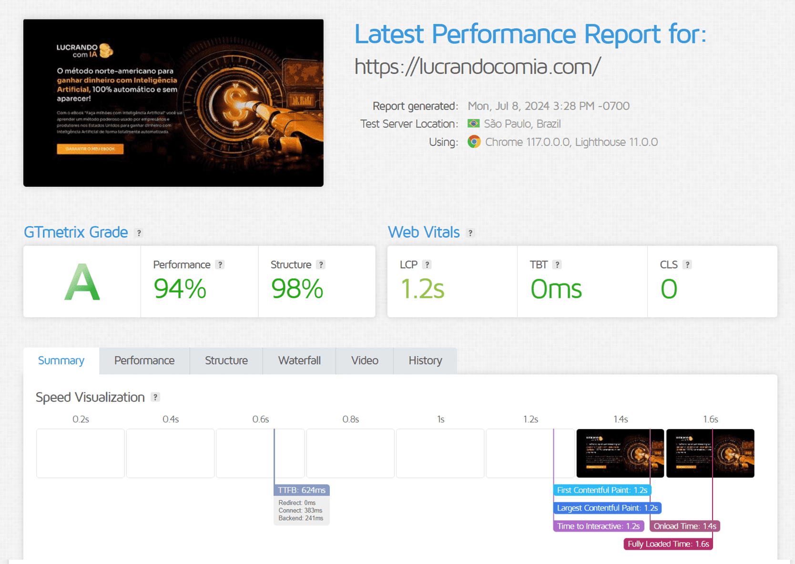Open the Video tab
Image resolution: width=795 pixels, height=564 pixels.
(x=365, y=361)
